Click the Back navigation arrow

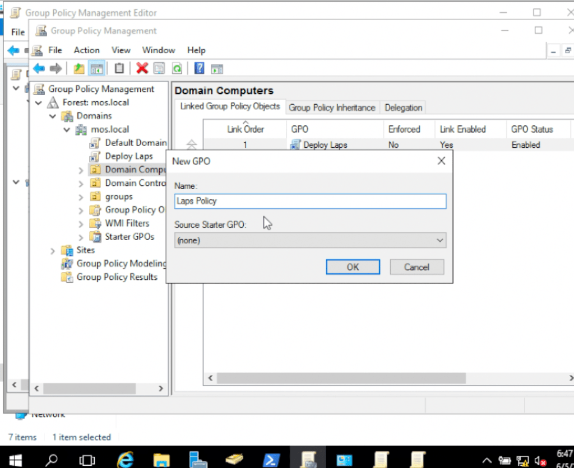click(x=38, y=68)
